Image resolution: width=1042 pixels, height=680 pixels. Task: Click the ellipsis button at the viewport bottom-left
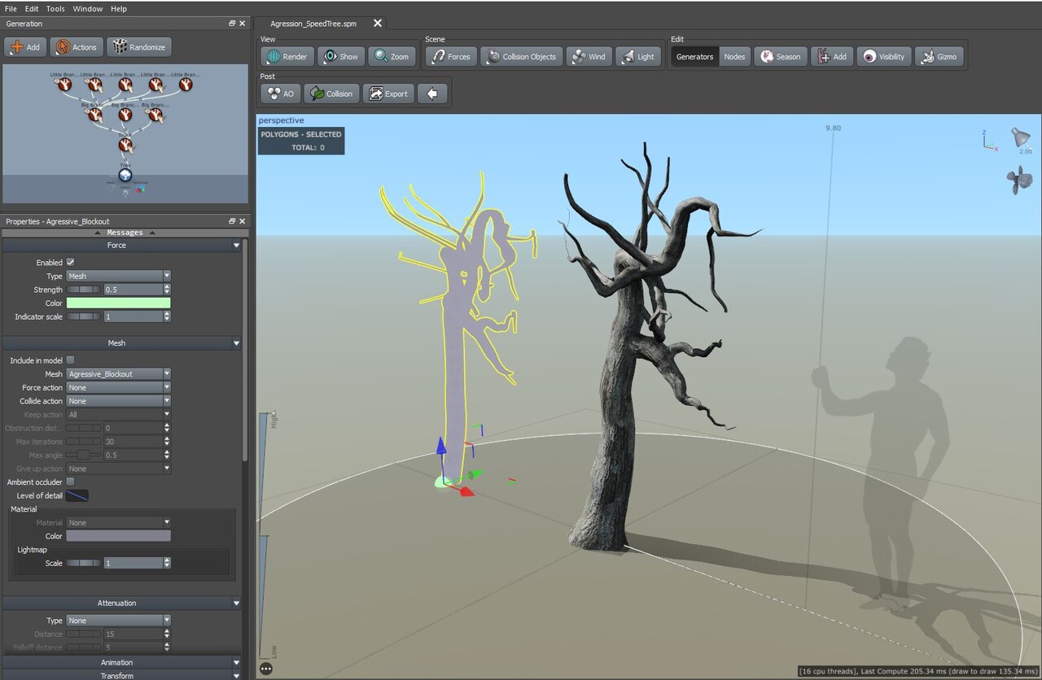[x=266, y=669]
